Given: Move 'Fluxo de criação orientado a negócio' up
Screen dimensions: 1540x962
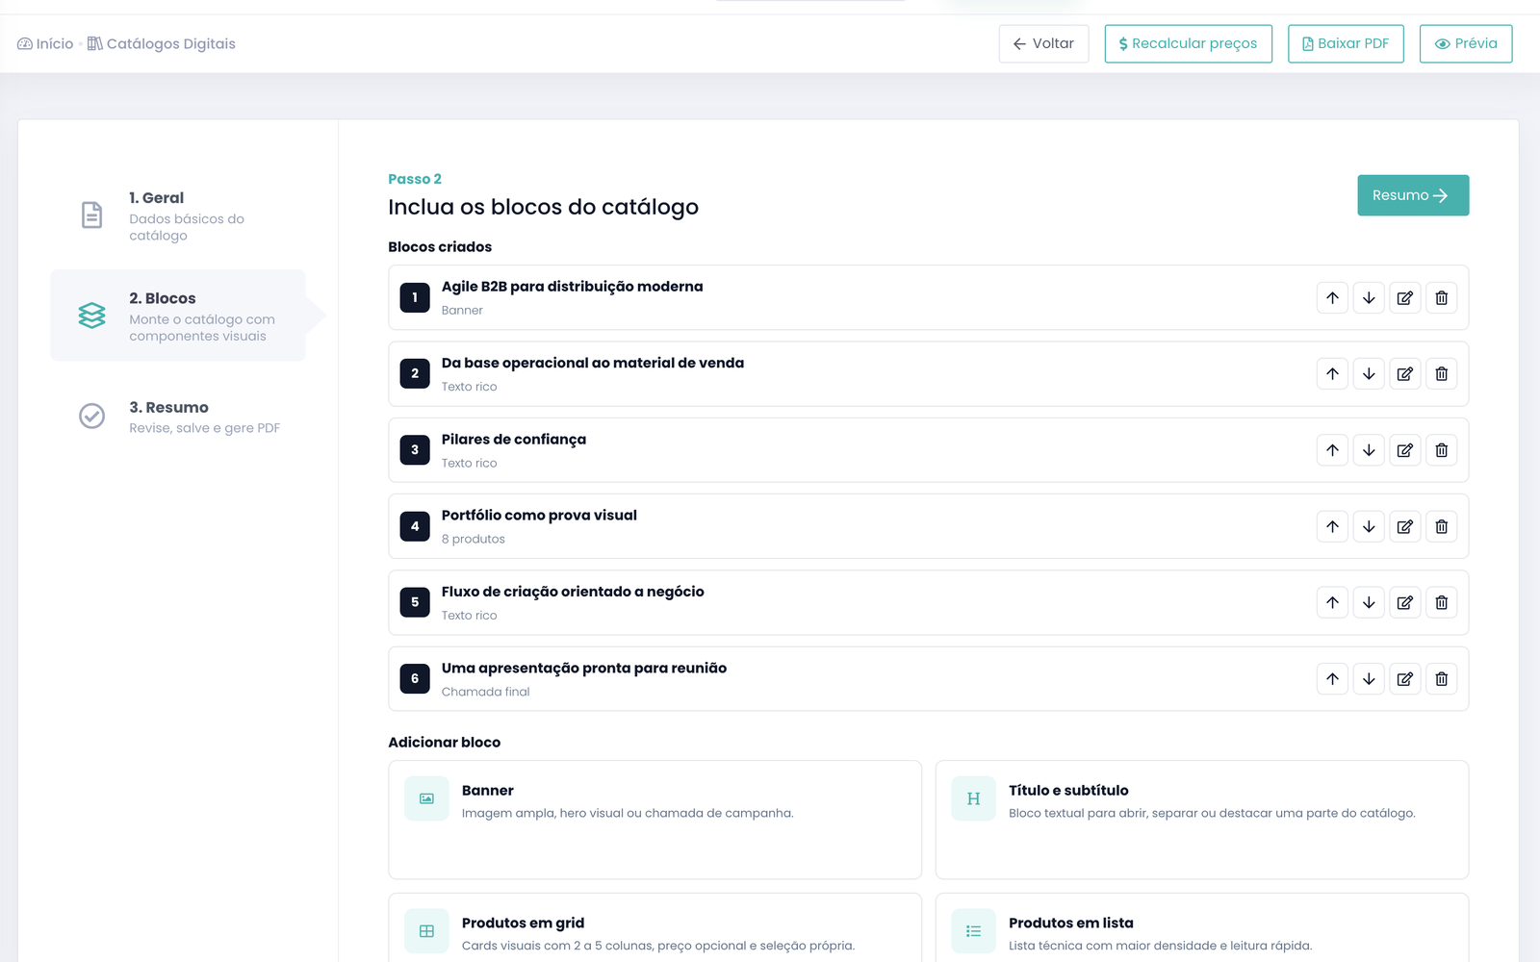Looking at the screenshot, I should (1332, 602).
